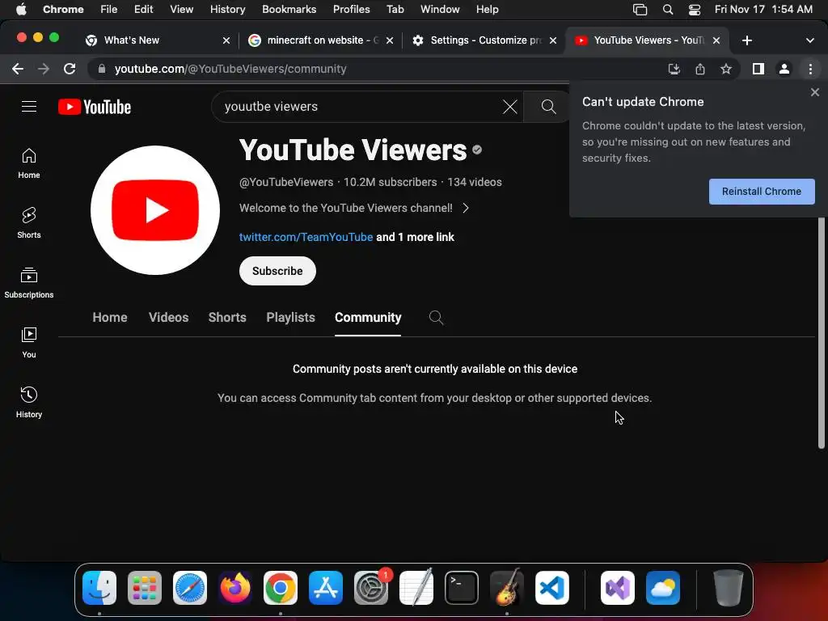Open twitter.com/TeamYouTube link

click(x=306, y=237)
